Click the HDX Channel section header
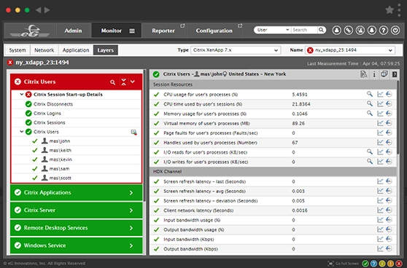Screen dimensions: 407x268 click(x=273, y=172)
